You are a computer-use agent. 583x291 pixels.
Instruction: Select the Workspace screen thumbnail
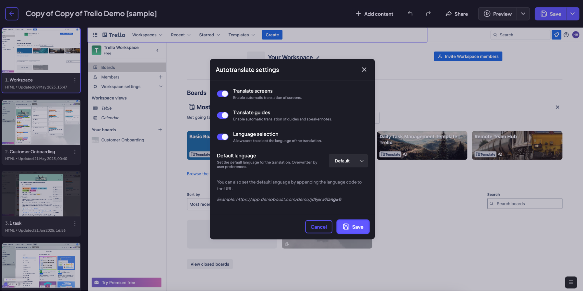[41, 51]
